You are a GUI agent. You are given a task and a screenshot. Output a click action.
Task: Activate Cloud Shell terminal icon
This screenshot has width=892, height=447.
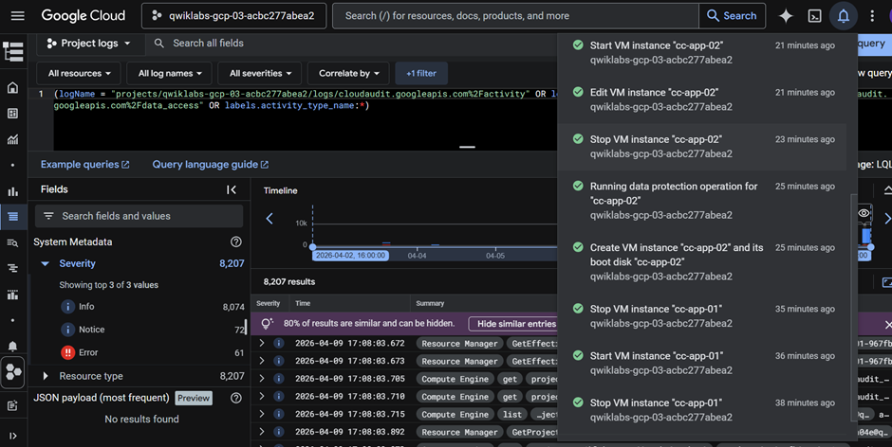click(814, 16)
